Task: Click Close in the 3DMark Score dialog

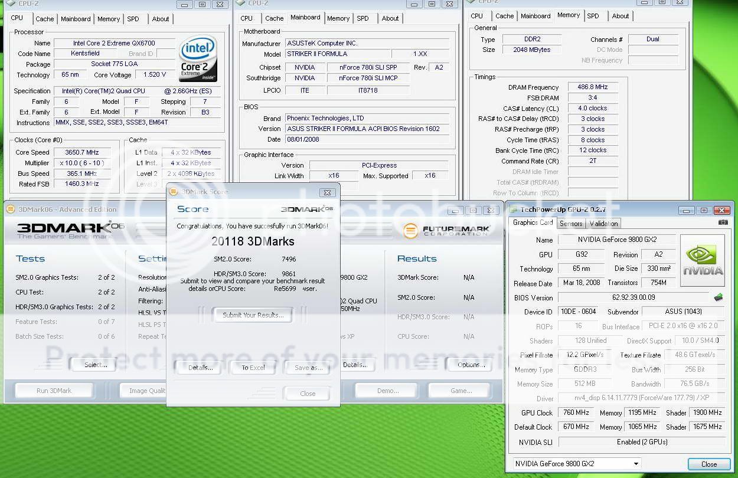Action: coord(308,394)
